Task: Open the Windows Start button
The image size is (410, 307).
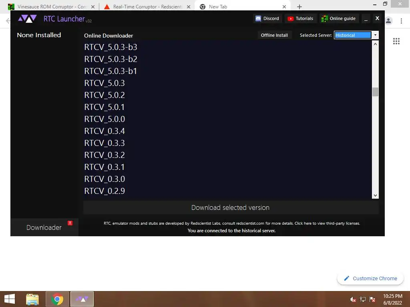Action: (10, 299)
